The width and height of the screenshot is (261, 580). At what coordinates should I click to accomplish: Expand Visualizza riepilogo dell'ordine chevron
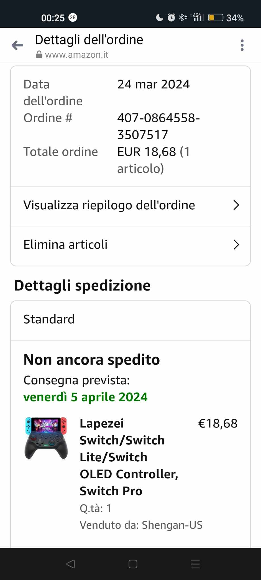(x=236, y=205)
